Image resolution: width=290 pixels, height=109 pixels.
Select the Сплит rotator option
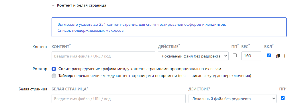point(54,69)
